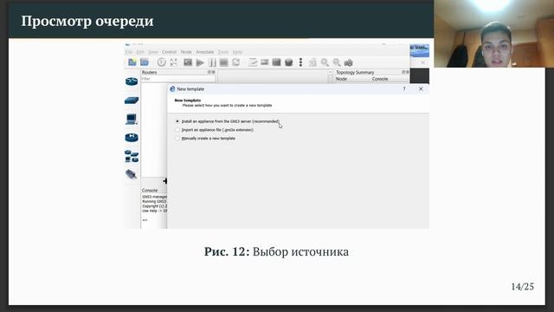Select Install an appliance from GNS3 server
The height and width of the screenshot is (312, 554).
(x=228, y=121)
